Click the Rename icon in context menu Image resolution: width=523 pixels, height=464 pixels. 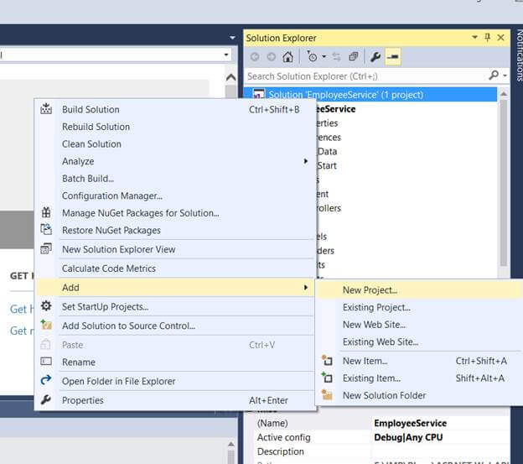click(46, 362)
